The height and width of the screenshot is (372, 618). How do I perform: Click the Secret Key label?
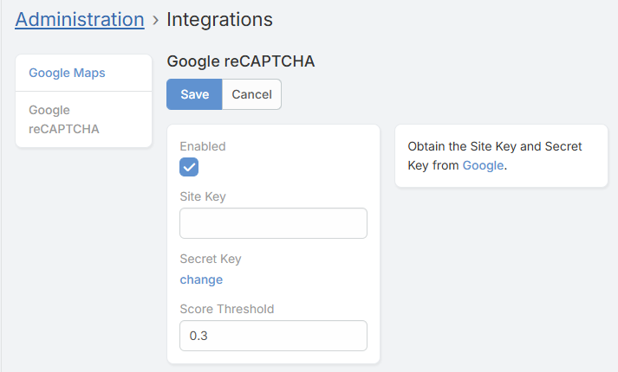pyautogui.click(x=210, y=259)
